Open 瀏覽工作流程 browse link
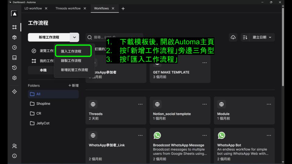 click(x=43, y=51)
